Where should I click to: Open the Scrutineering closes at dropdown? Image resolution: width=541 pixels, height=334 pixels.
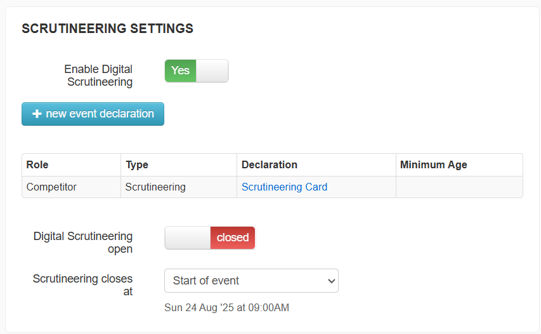pyautogui.click(x=251, y=281)
